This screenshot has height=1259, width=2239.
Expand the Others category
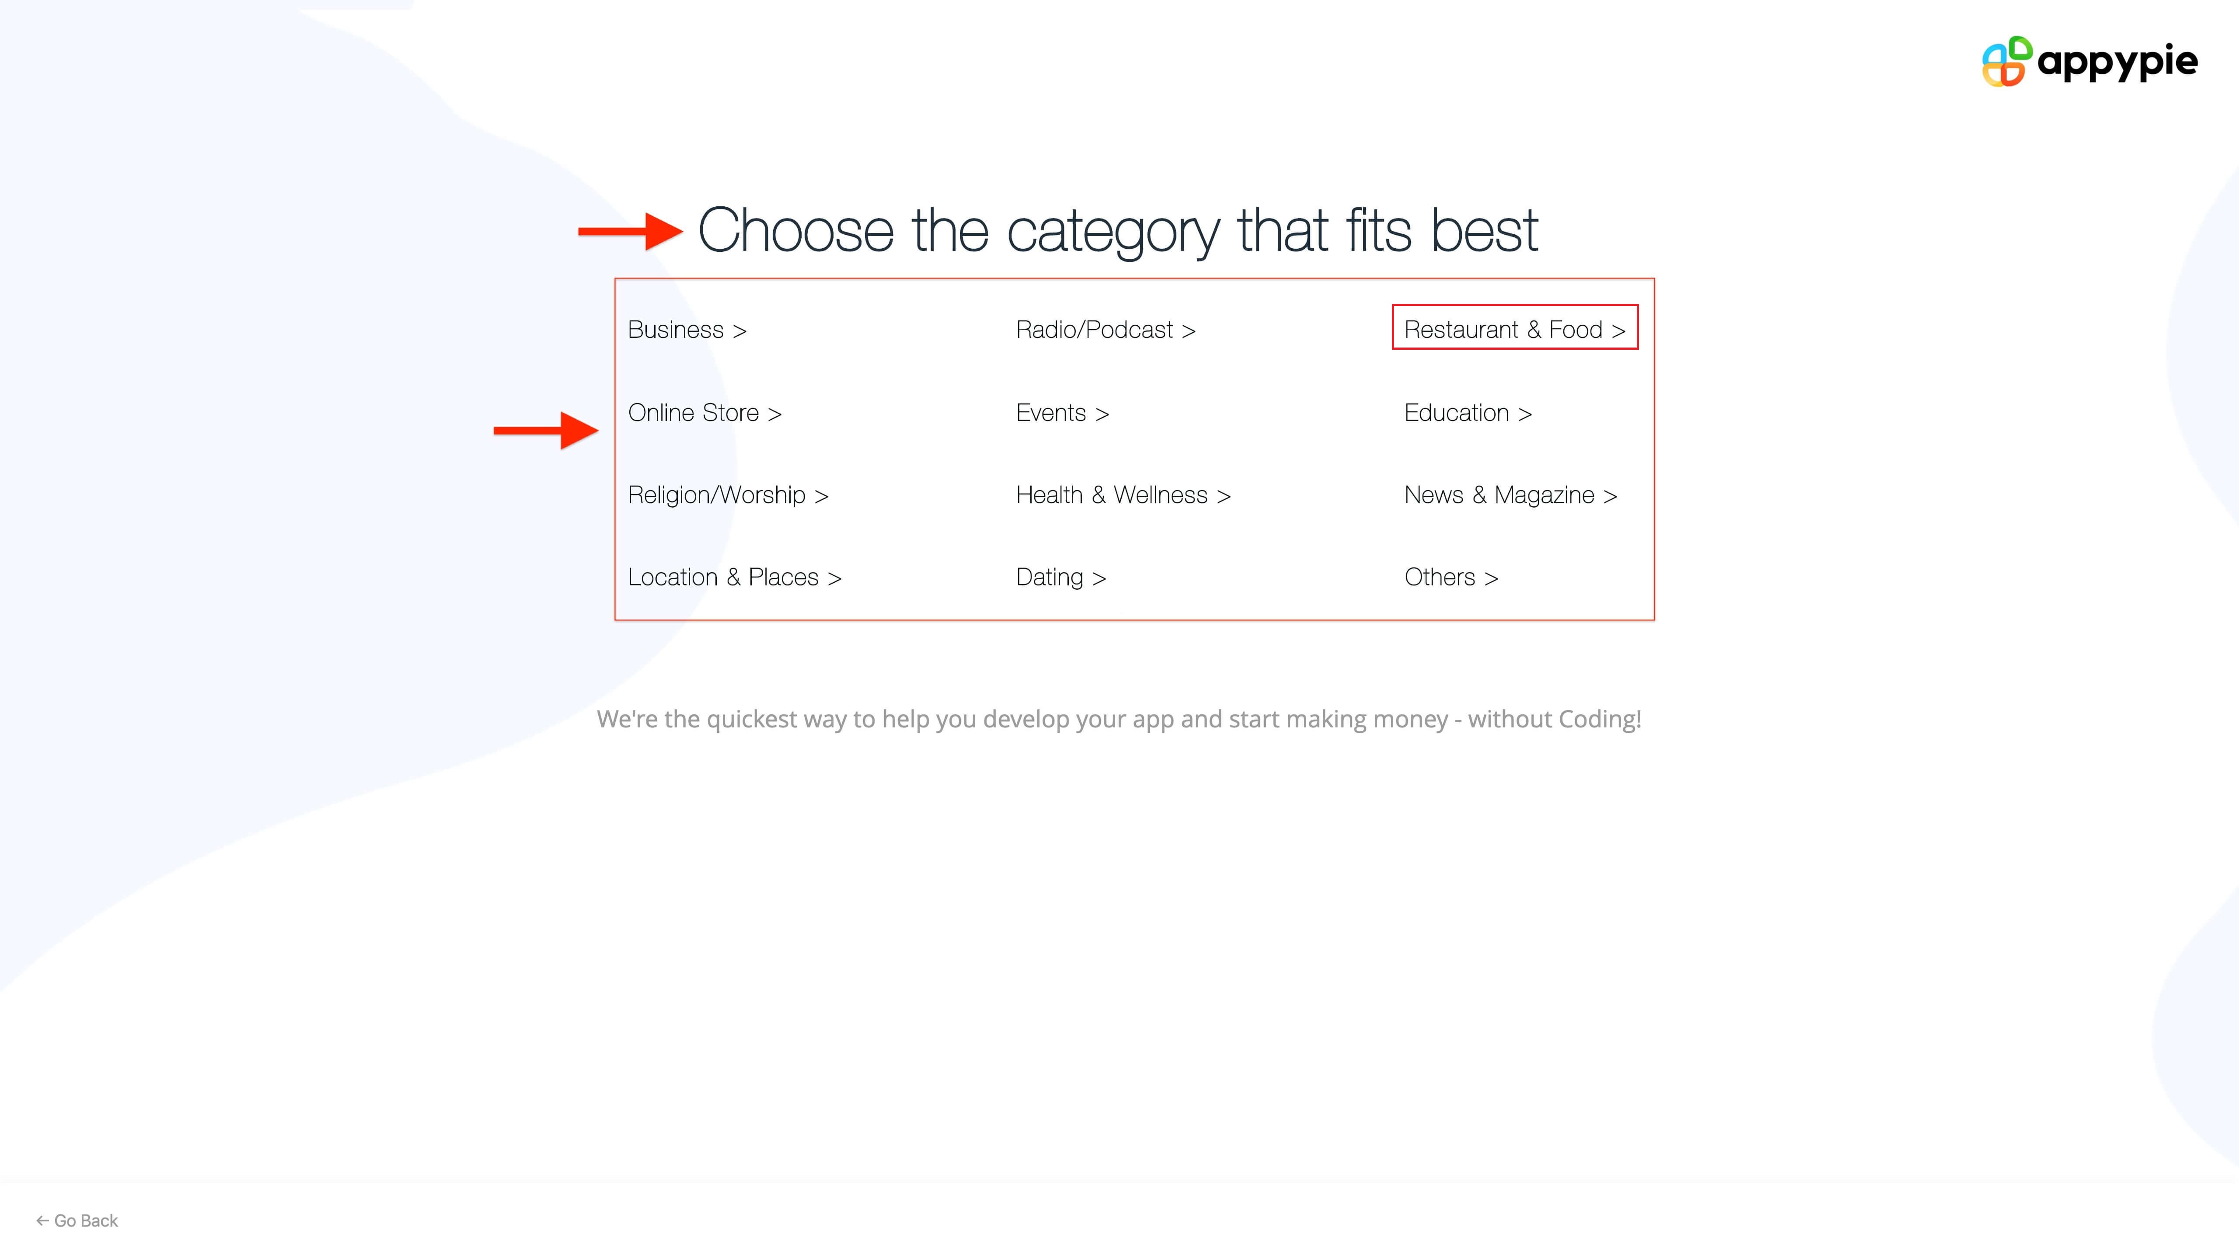[x=1450, y=577]
